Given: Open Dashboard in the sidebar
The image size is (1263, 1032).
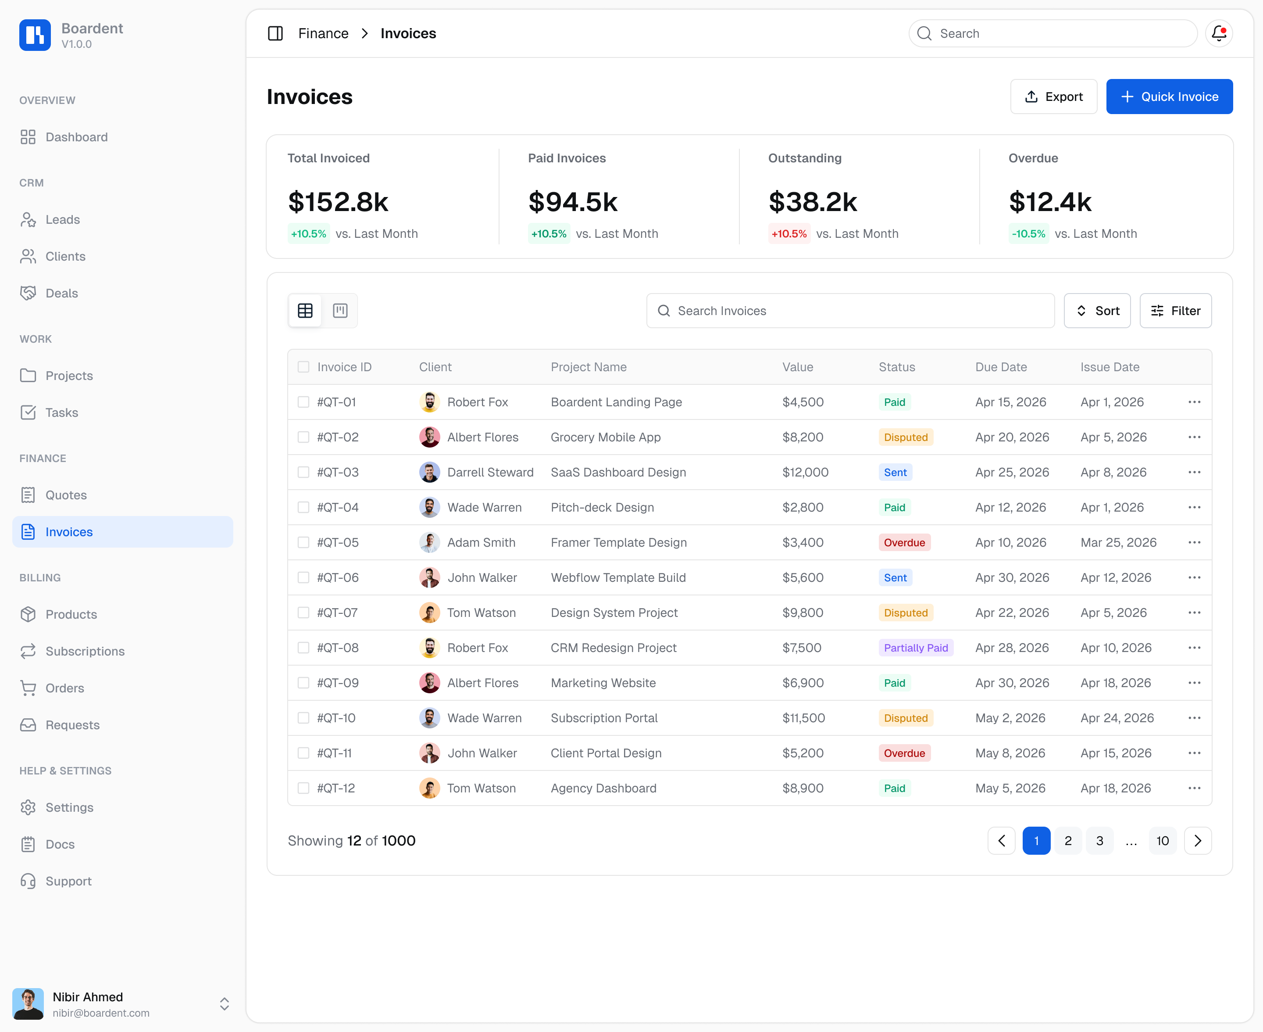Looking at the screenshot, I should point(122,137).
